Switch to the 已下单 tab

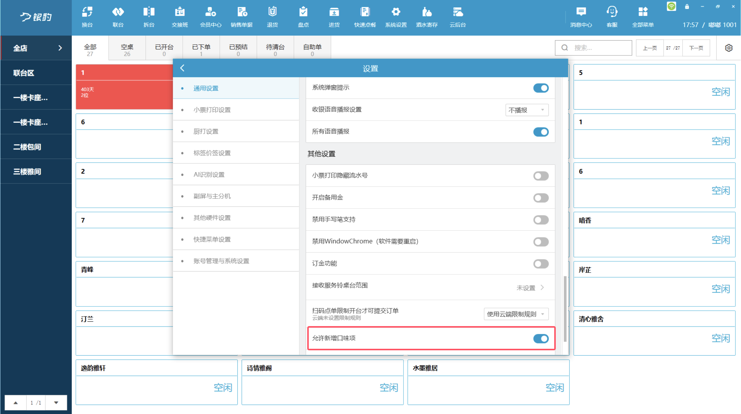[201, 49]
